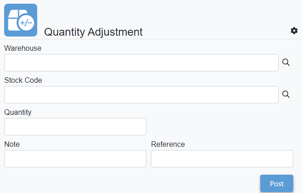Click inside the Quantity text box

tap(75, 127)
